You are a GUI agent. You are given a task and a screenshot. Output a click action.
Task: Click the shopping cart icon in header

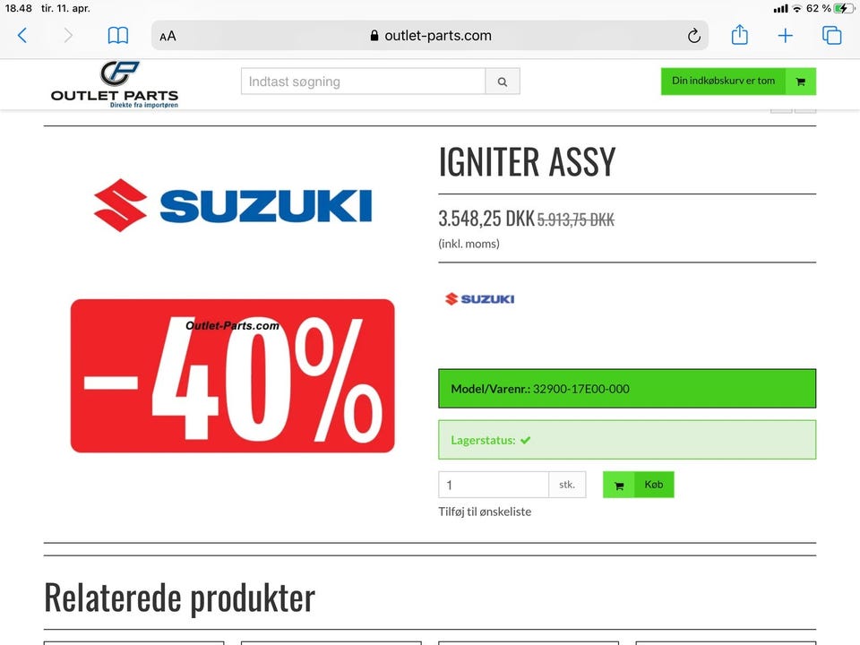point(801,82)
